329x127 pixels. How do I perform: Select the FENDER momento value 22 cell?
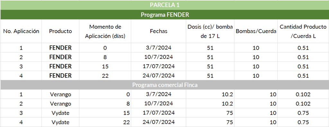coord(105,75)
